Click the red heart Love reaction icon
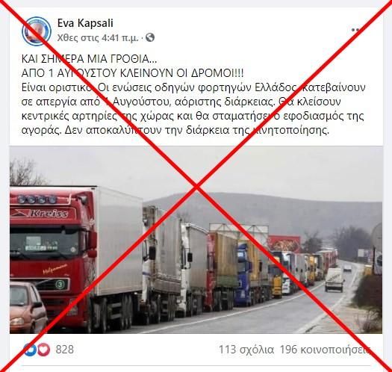This screenshot has height=372, width=392. pos(43,350)
